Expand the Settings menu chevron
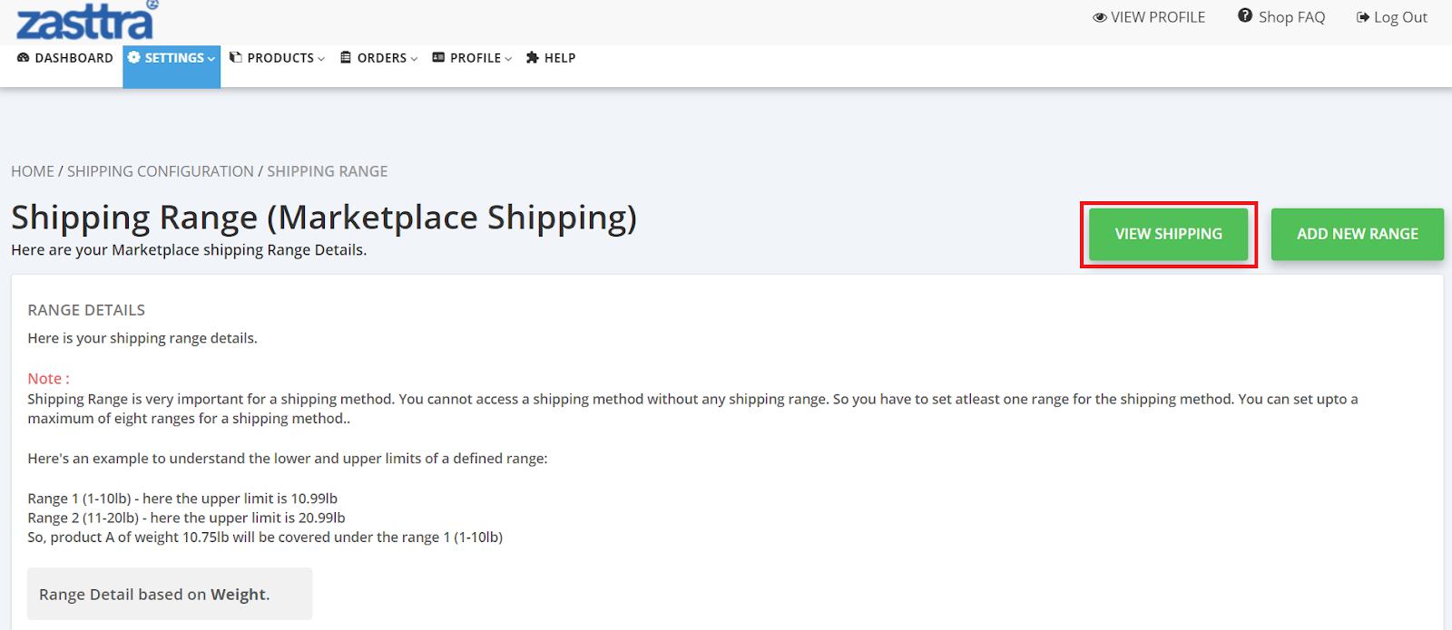Screen dimensions: 1452x630 211,59
